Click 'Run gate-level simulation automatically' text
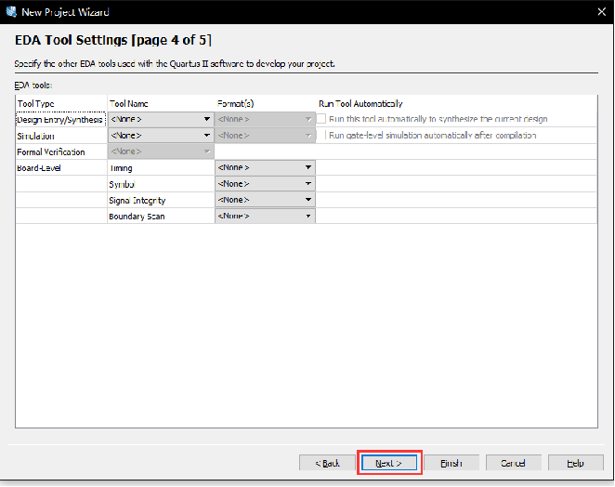Viewport: 615px width, 487px height. 432,136
